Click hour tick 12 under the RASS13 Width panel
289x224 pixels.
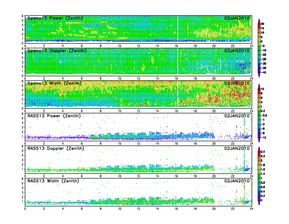point(138,209)
